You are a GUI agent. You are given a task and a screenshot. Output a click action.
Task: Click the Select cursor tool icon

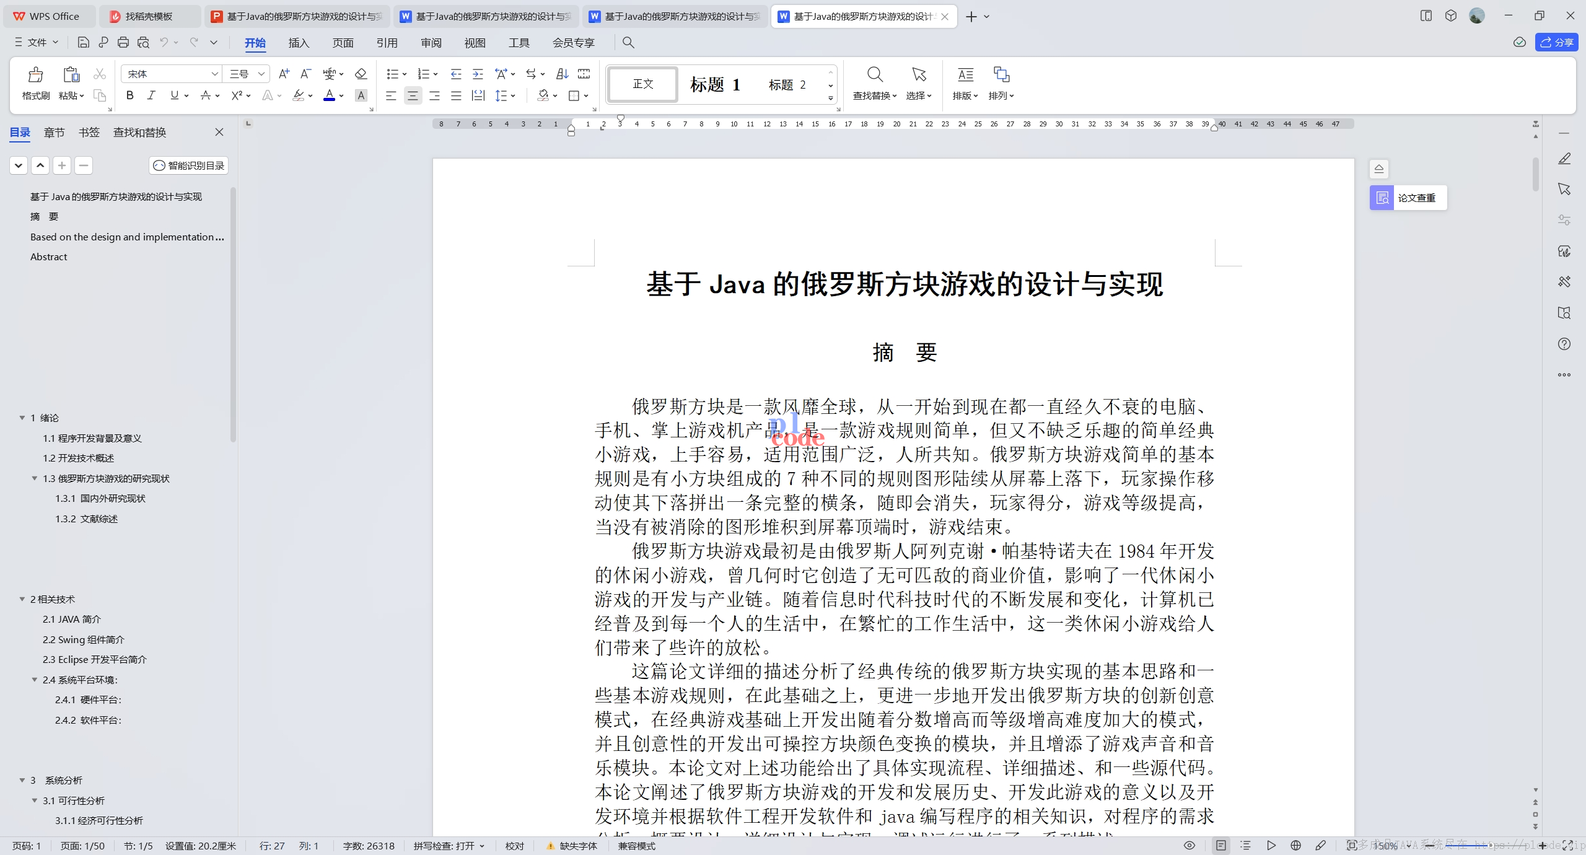pos(919,75)
